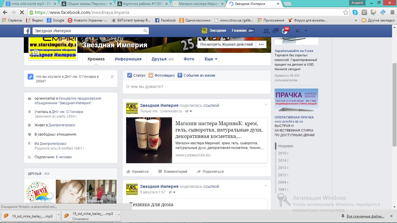
Task: Select the Статус composer tab
Action: [x=136, y=75]
